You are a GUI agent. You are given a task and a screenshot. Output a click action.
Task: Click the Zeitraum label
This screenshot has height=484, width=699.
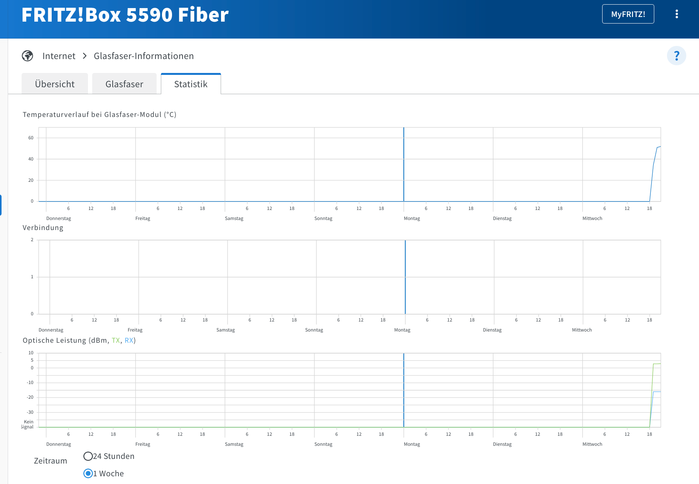51,461
